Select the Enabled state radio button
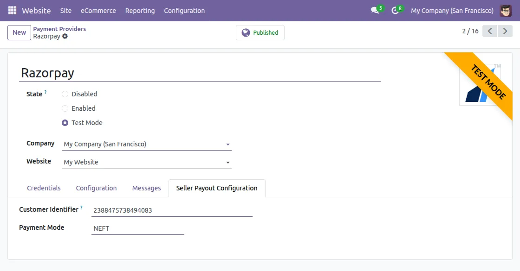Screen dimensions: 520x271 click(x=65, y=108)
